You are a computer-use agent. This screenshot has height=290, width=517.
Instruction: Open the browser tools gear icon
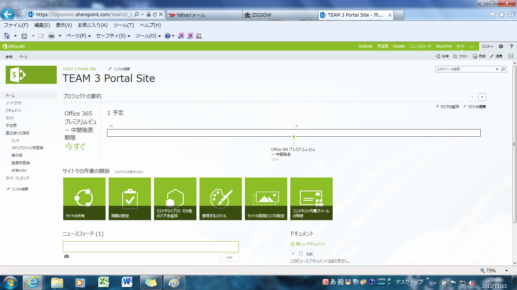(x=511, y=15)
